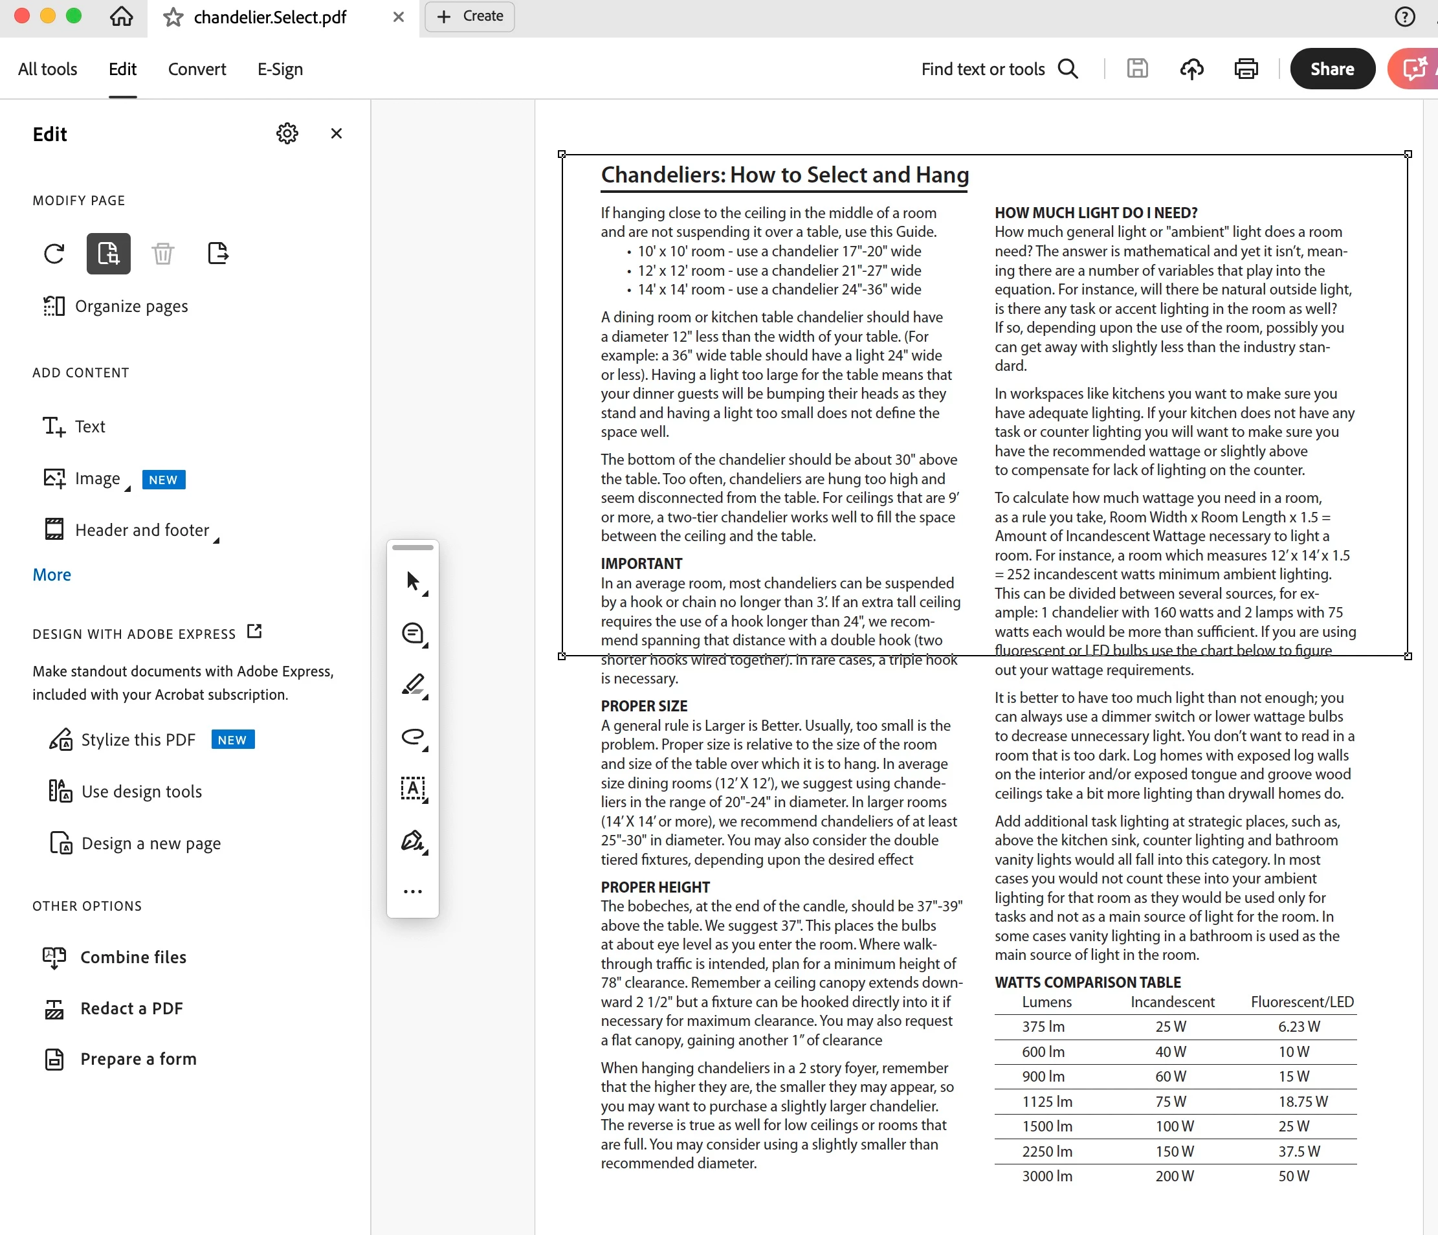This screenshot has width=1438, height=1235.
Task: Click the delete page trash icon
Action: tap(163, 253)
